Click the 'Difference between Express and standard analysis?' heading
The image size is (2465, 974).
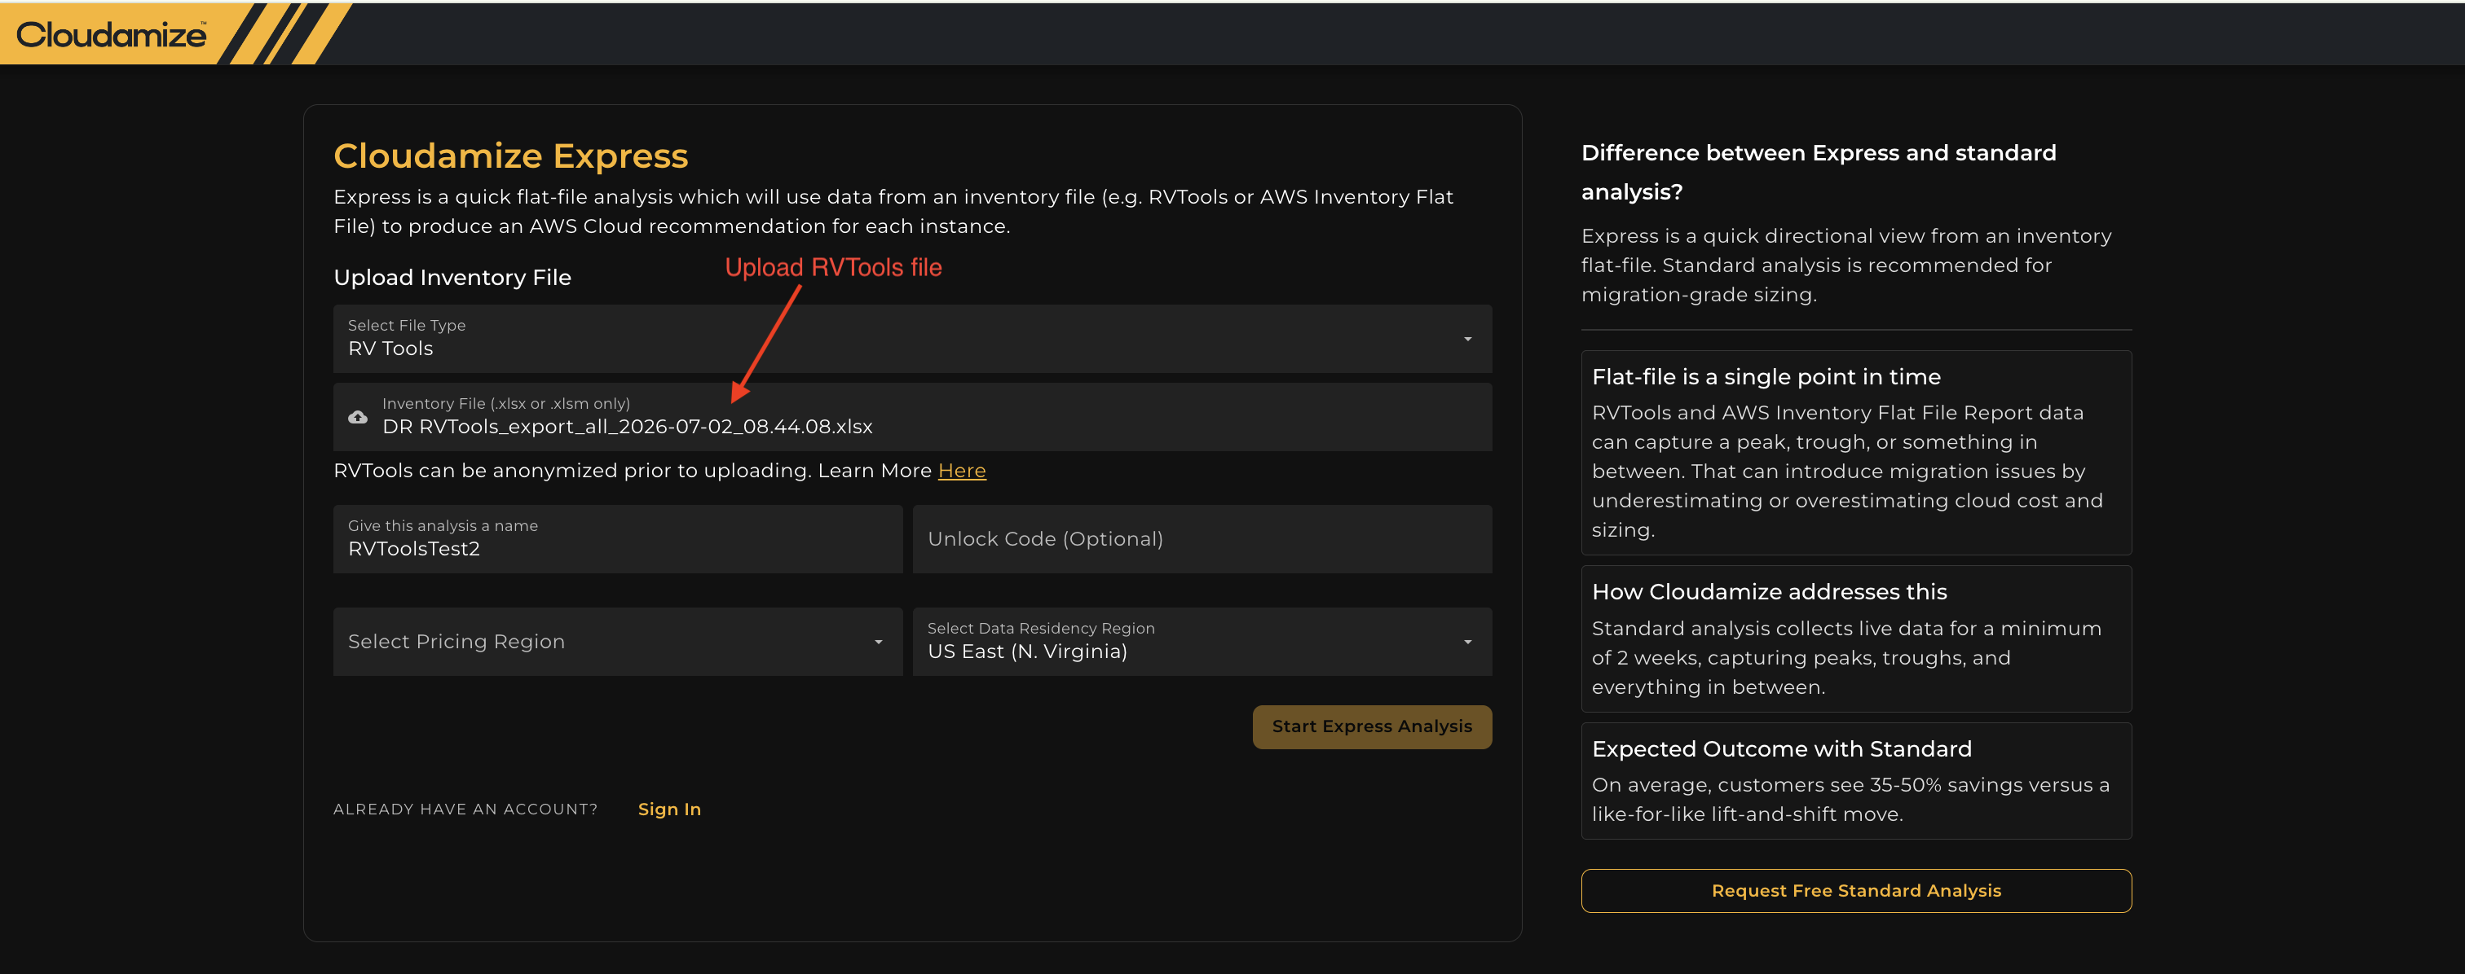point(1818,172)
